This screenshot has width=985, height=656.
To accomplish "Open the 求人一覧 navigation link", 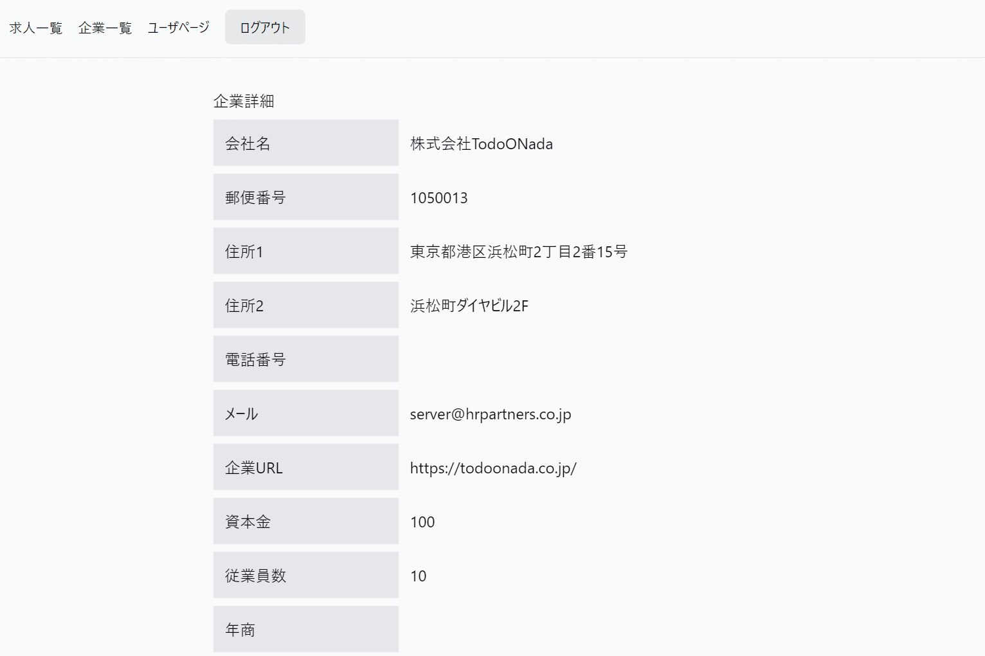I will [36, 28].
